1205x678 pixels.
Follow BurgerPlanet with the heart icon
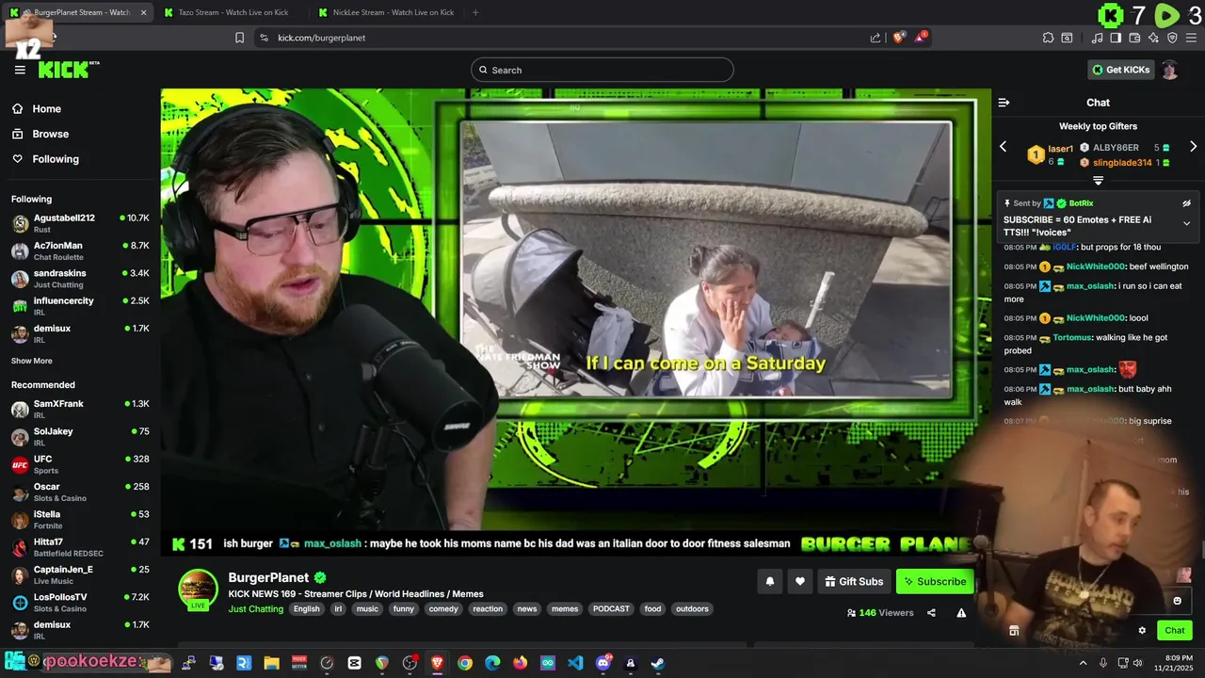799,581
